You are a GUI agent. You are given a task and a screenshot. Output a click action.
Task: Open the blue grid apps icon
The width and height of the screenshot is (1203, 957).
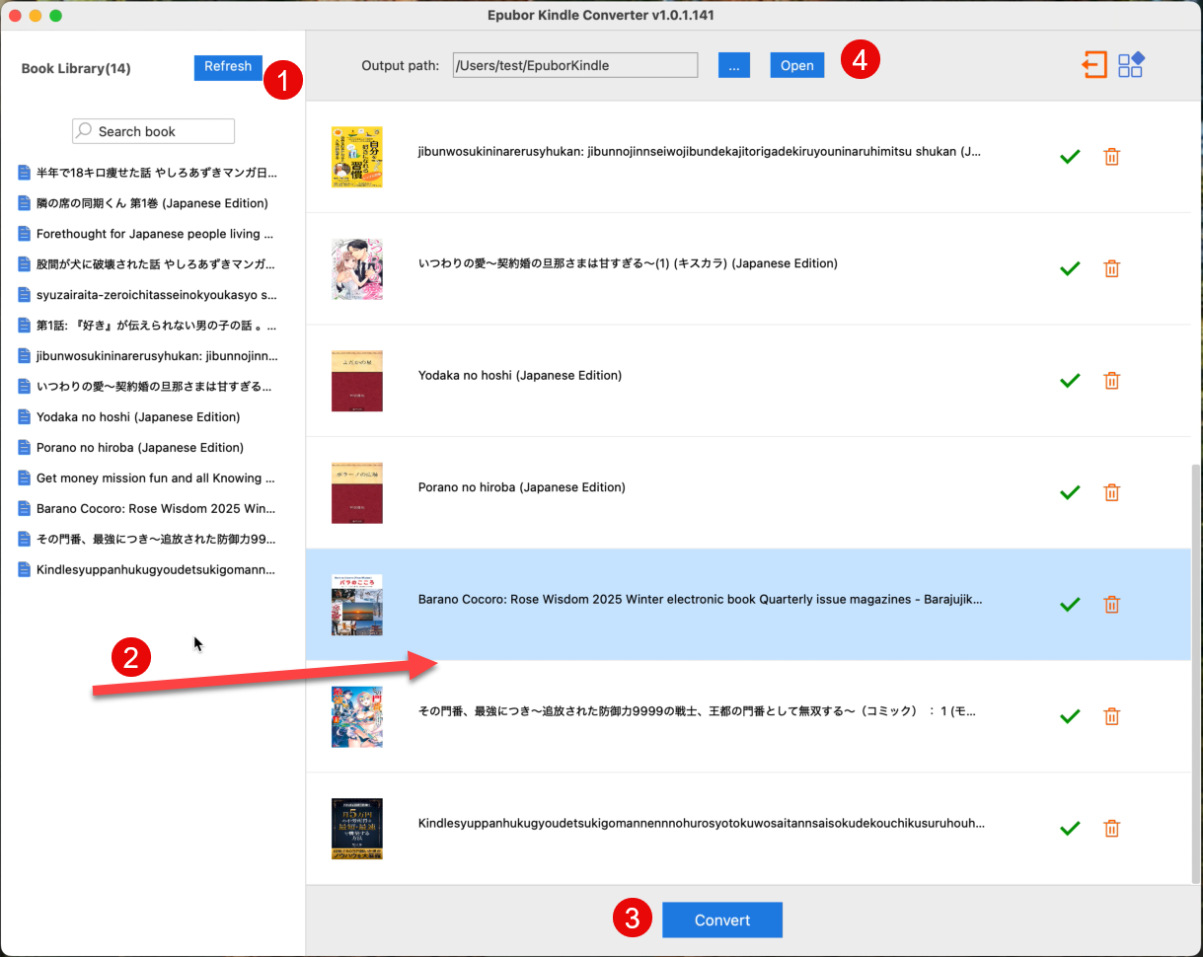tap(1131, 65)
